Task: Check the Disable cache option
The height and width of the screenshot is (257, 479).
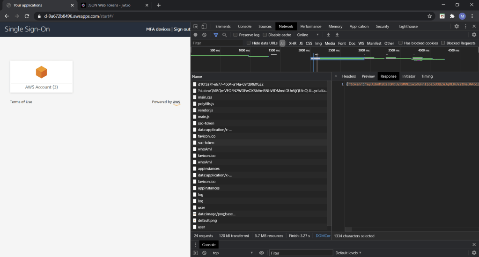Action: click(265, 35)
